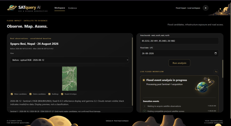Click the Flood candidates, infrastructure exposure tagline

pos(195,24)
